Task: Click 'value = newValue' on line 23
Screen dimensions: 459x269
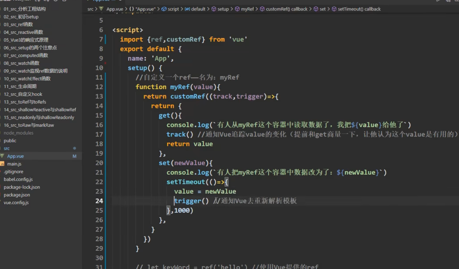Action: 205,191
